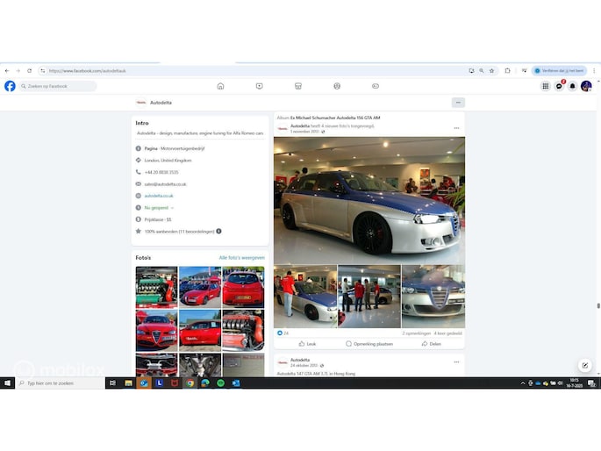The width and height of the screenshot is (601, 451).
Task: Open the large silver-blue Alfa 156 photo
Action: [369, 199]
